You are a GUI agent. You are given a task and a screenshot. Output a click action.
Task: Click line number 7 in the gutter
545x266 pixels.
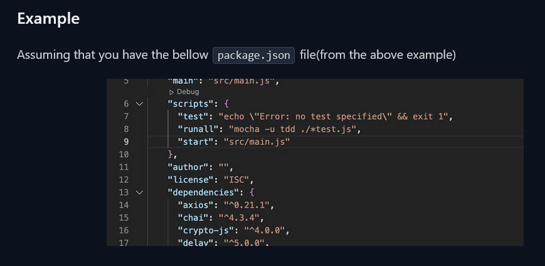tap(125, 116)
